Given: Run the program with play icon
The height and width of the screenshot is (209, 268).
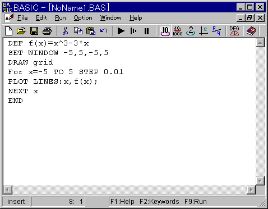Looking at the screenshot, I should point(121,31).
